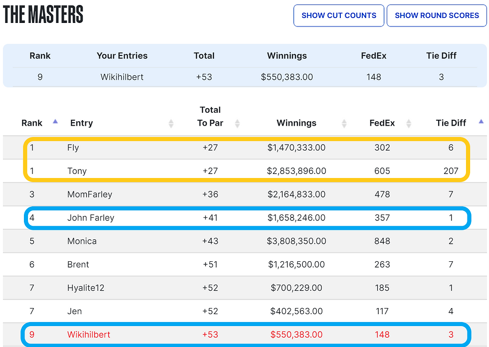The width and height of the screenshot is (489, 347).
Task: Select the John Farley entry
Action: tap(91, 218)
